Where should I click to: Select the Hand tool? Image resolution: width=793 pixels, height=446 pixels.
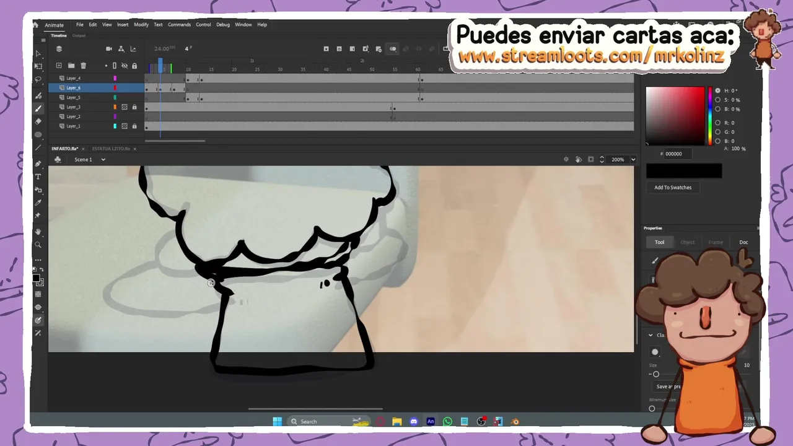(x=38, y=232)
